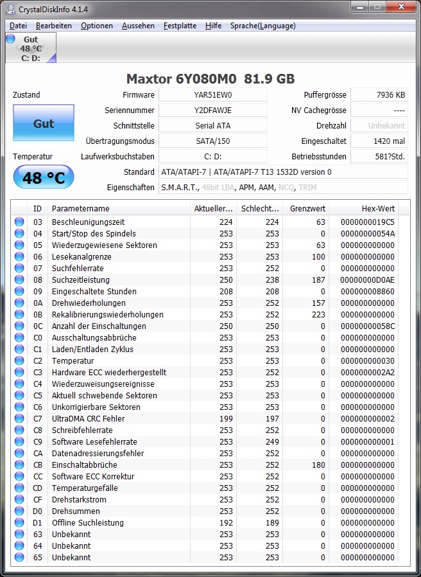Click the status orb for Einschaltabbrüche
The height and width of the screenshot is (577, 421).
pyautogui.click(x=19, y=465)
